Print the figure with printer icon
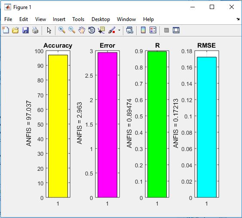242x218 pixels. [35, 30]
